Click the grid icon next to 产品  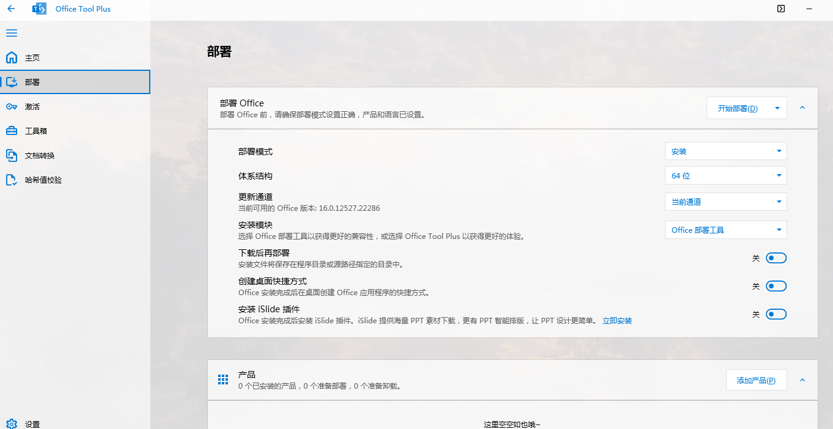click(223, 380)
